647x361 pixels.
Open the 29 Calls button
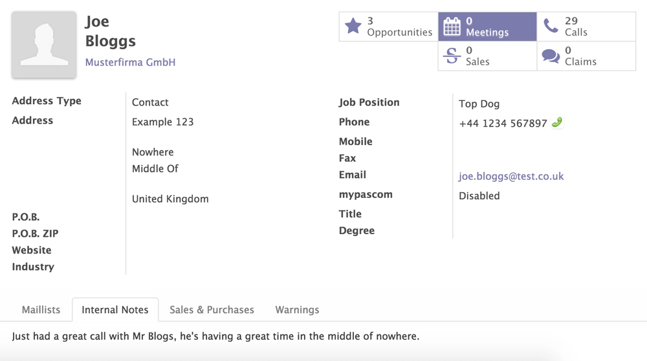(x=575, y=27)
